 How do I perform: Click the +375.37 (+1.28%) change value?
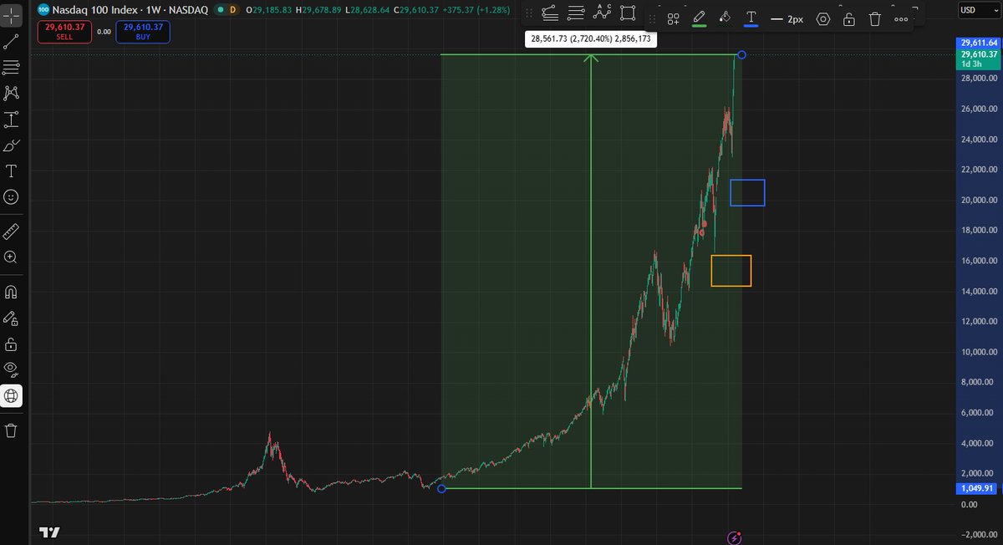(x=476, y=9)
